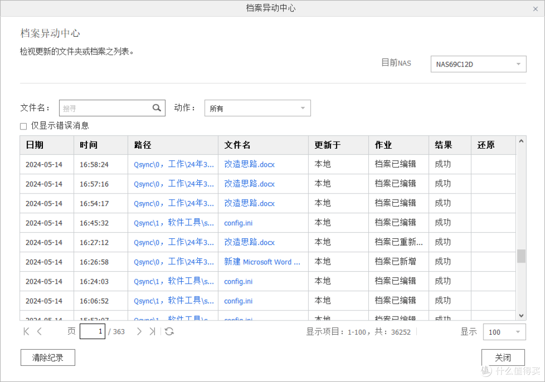The image size is (545, 382).
Task: Sort by the 文件名 column header
Action: coord(263,145)
